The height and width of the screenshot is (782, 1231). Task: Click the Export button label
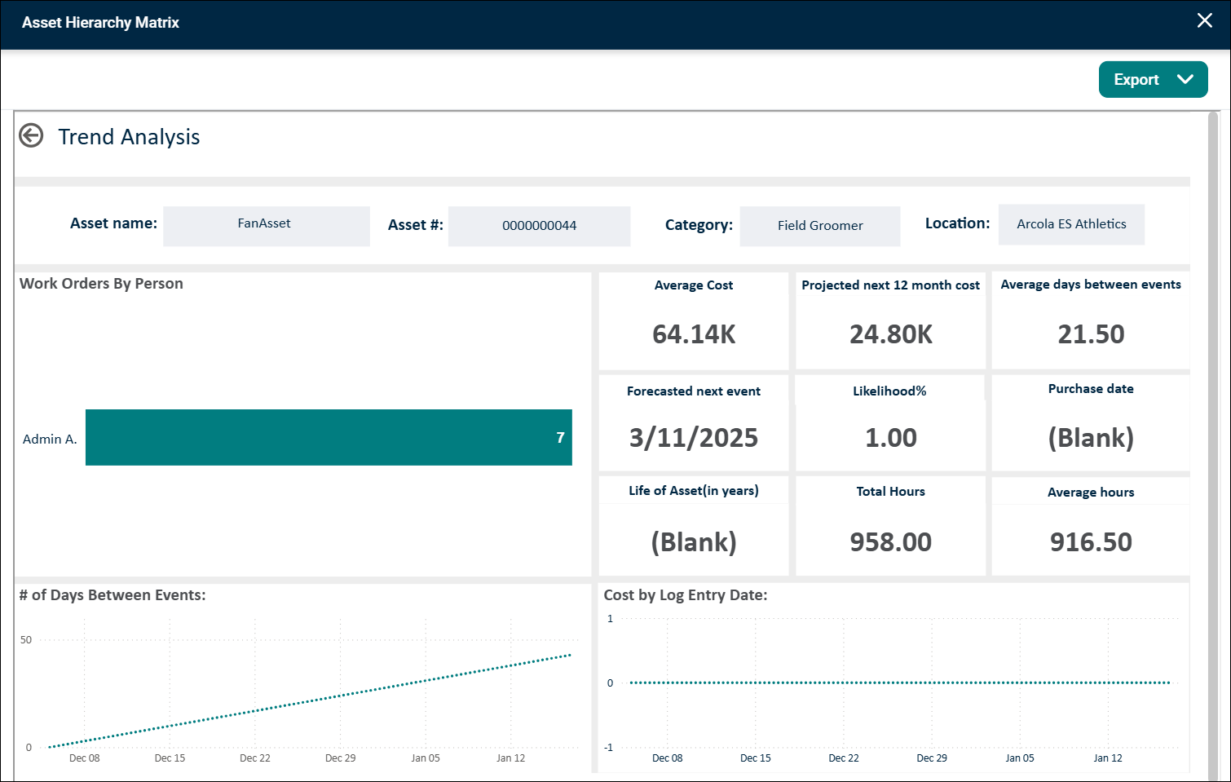[1136, 79]
